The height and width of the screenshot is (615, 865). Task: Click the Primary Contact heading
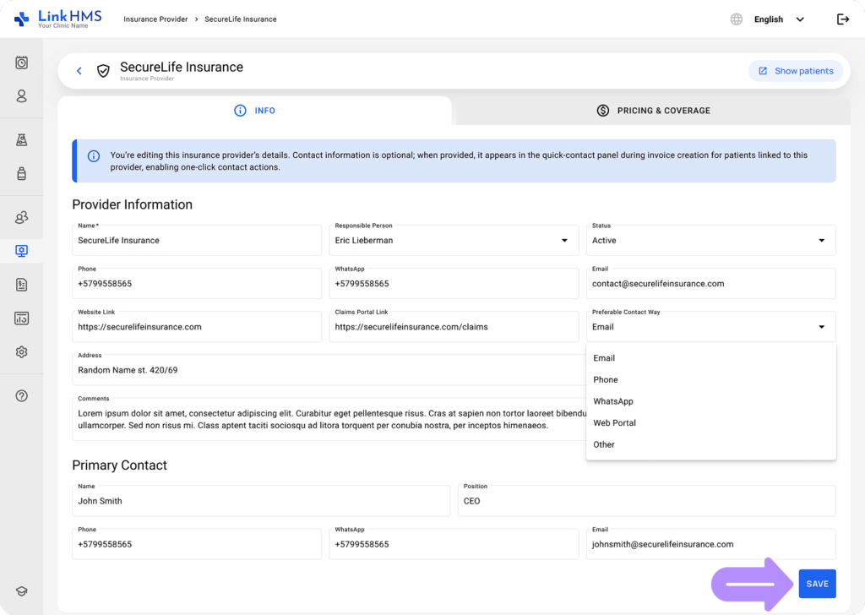(119, 465)
